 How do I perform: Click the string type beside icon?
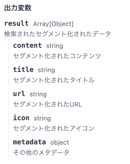42,118
